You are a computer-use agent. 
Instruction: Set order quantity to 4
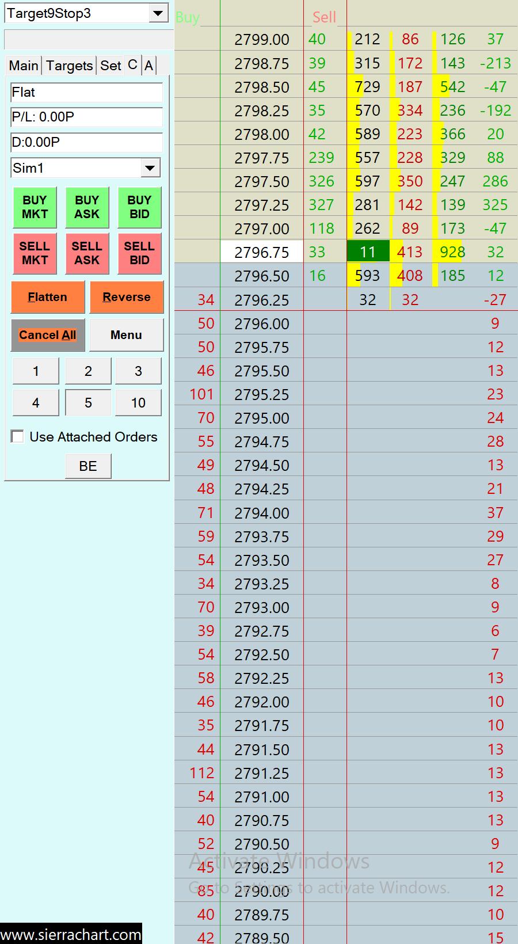(x=36, y=403)
